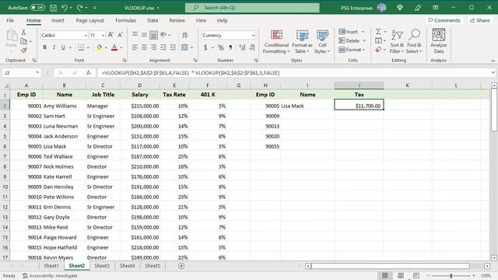Open Find & Select magnifier
The image size is (498, 280).
(x=414, y=41)
